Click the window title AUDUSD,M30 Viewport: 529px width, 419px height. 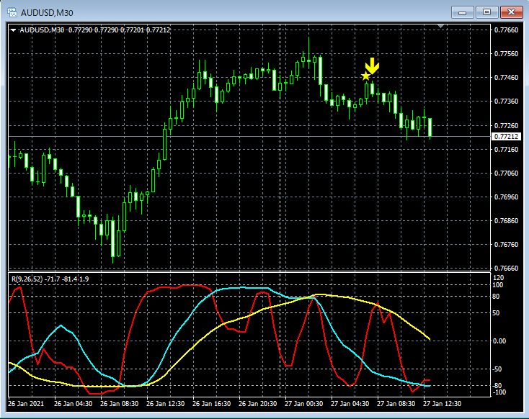click(47, 13)
